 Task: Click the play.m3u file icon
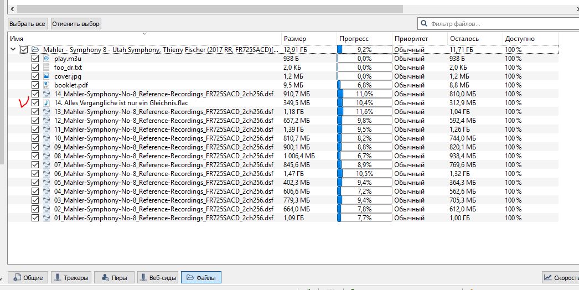pyautogui.click(x=46, y=58)
